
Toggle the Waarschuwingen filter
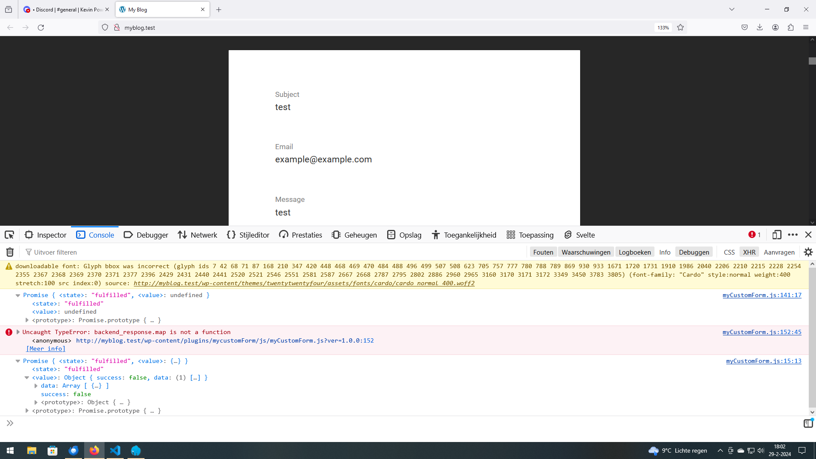click(x=586, y=252)
